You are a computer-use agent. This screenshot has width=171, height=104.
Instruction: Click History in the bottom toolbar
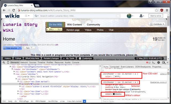click(8, 58)
